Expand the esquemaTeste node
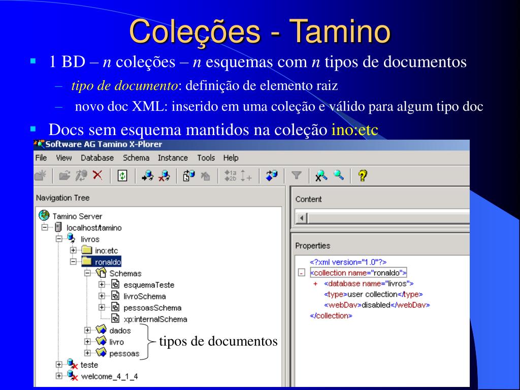This screenshot has height=390, width=520. pos(102,284)
